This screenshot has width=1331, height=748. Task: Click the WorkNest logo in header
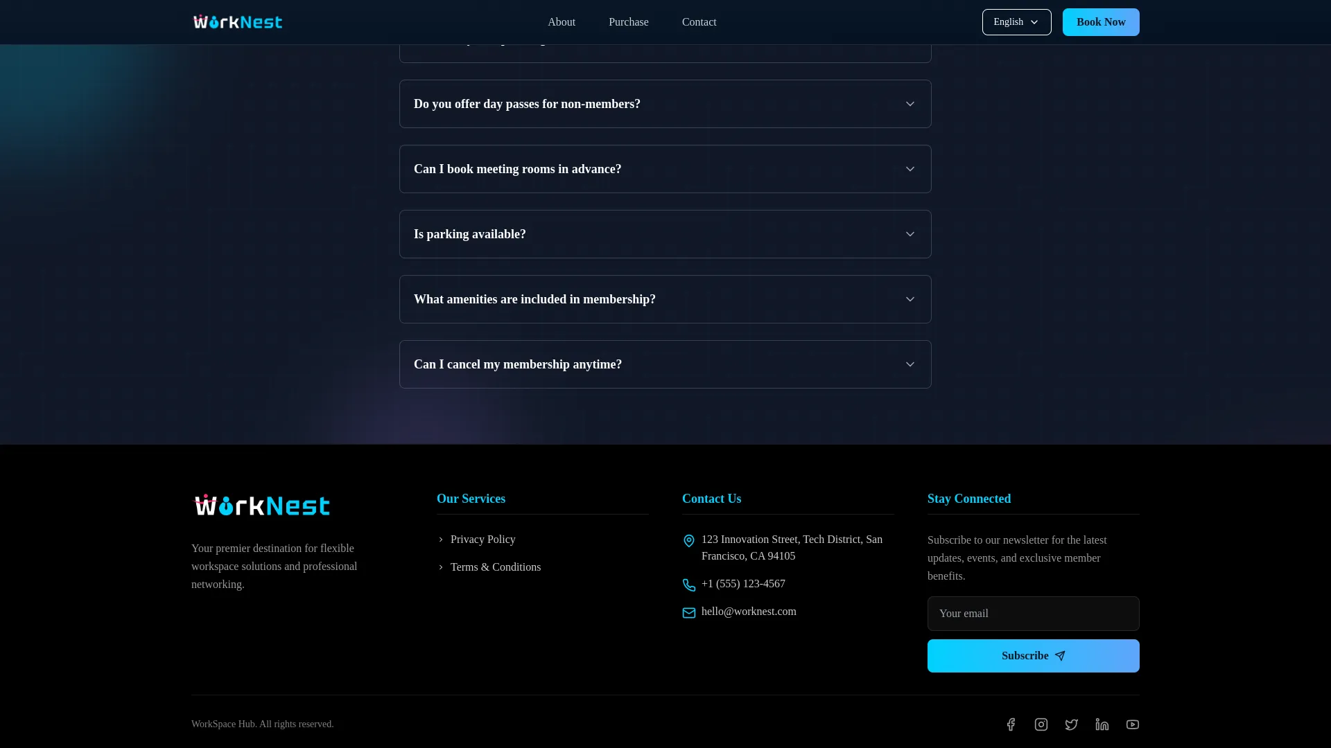click(x=238, y=22)
